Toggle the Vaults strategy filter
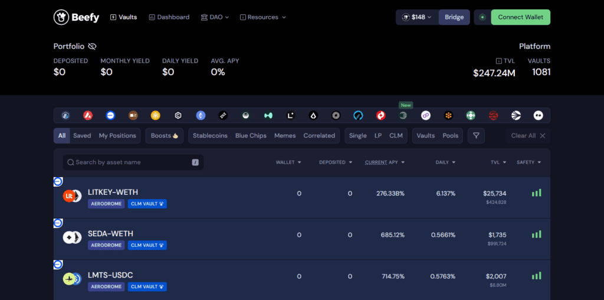Screen dimensions: 604x300 [426, 136]
